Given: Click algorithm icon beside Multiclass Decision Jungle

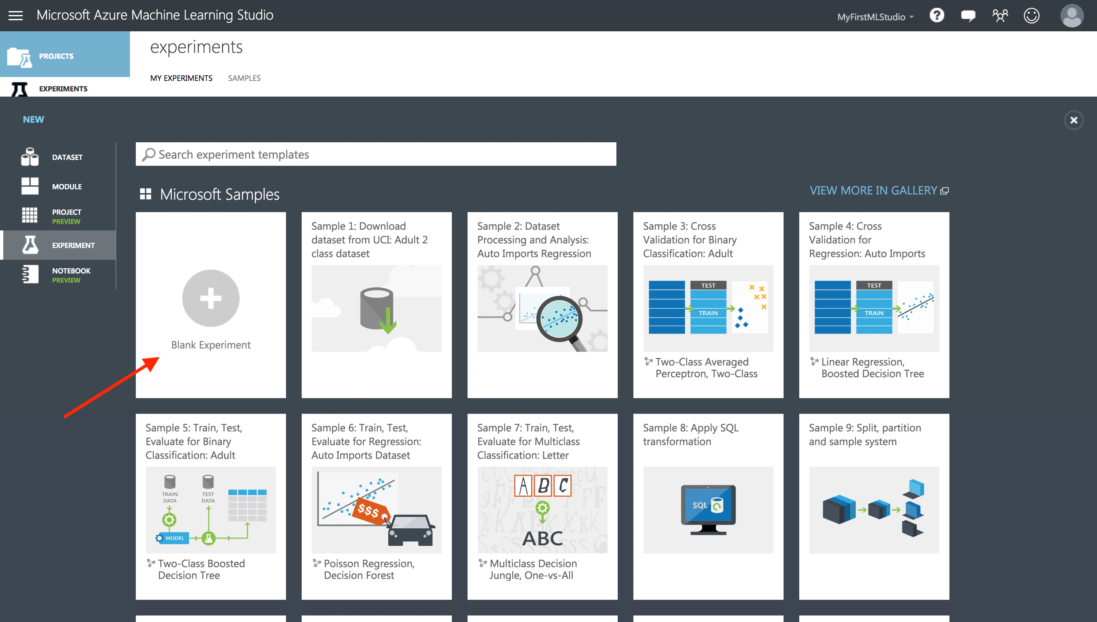Looking at the screenshot, I should point(483,563).
